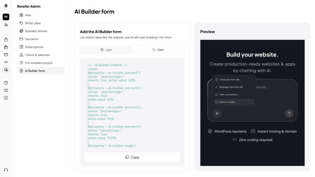This screenshot has height=177, width=315.
Task: Click the users icon below M avatar
Action: [x=6, y=25]
